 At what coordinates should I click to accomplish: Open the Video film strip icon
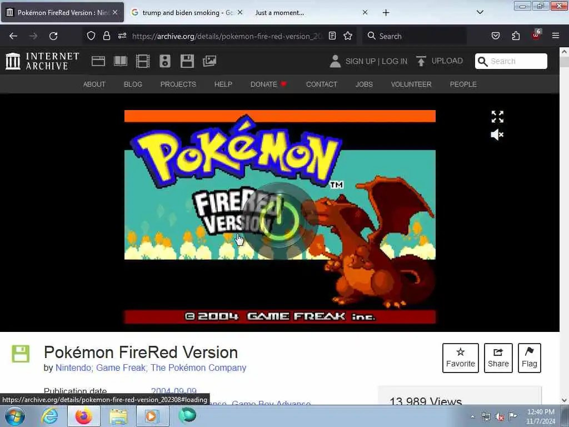(x=143, y=61)
